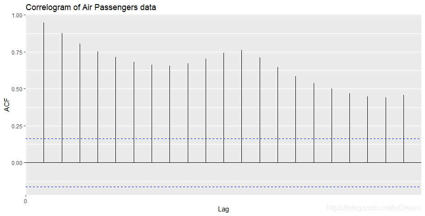
Task: Click the chart title 'Correlogram of Air Passengers data'
Action: [91, 7]
